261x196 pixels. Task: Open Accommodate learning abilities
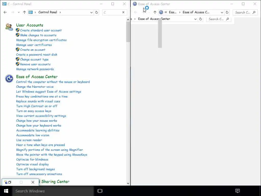click(x=38, y=130)
